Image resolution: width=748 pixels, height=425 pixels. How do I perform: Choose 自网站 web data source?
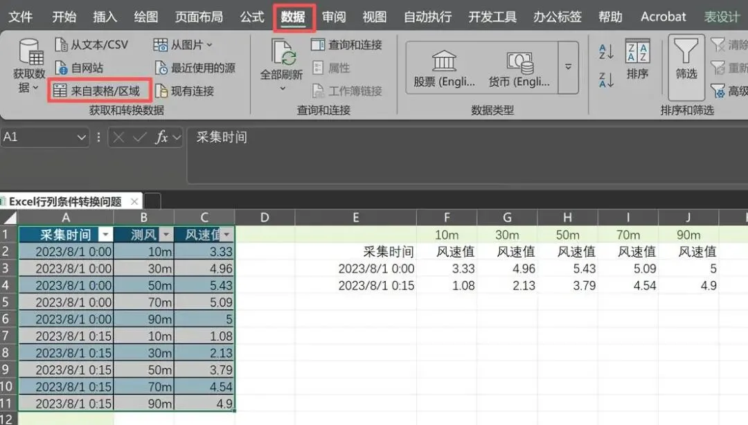pyautogui.click(x=79, y=68)
